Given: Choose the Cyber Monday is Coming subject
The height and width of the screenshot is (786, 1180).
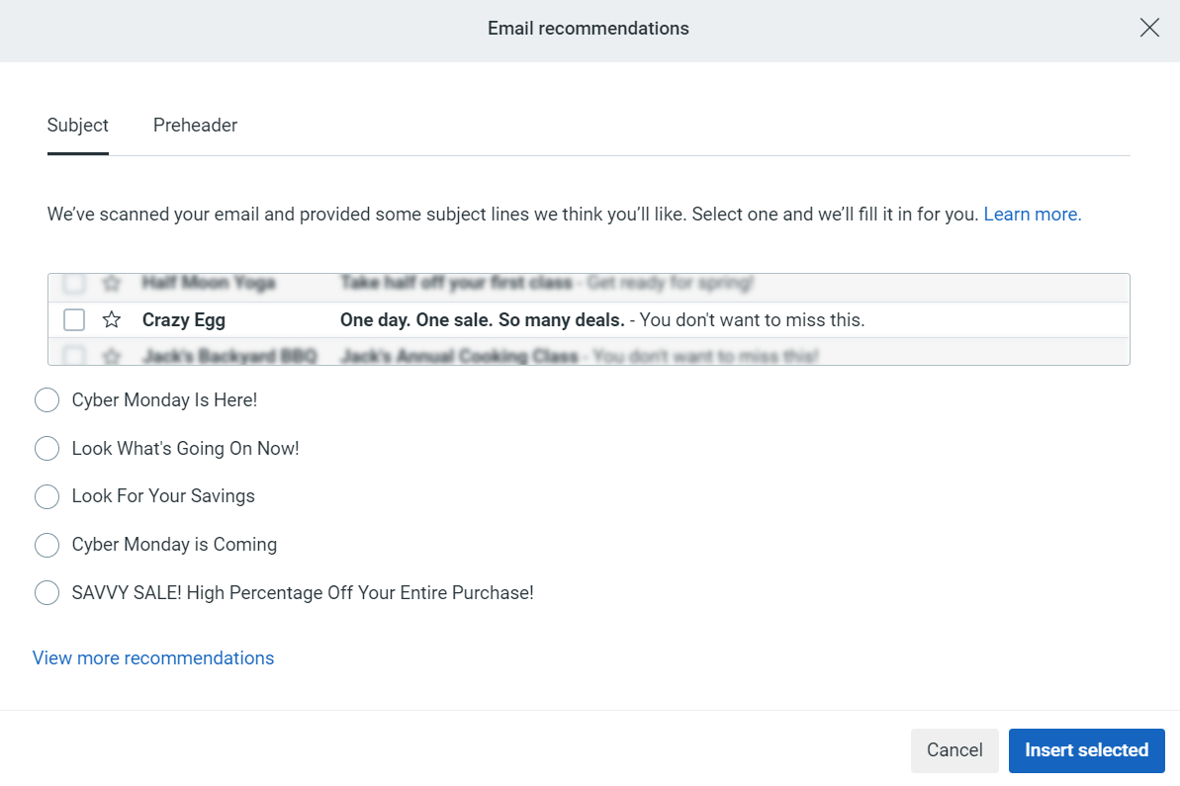Looking at the screenshot, I should point(46,545).
